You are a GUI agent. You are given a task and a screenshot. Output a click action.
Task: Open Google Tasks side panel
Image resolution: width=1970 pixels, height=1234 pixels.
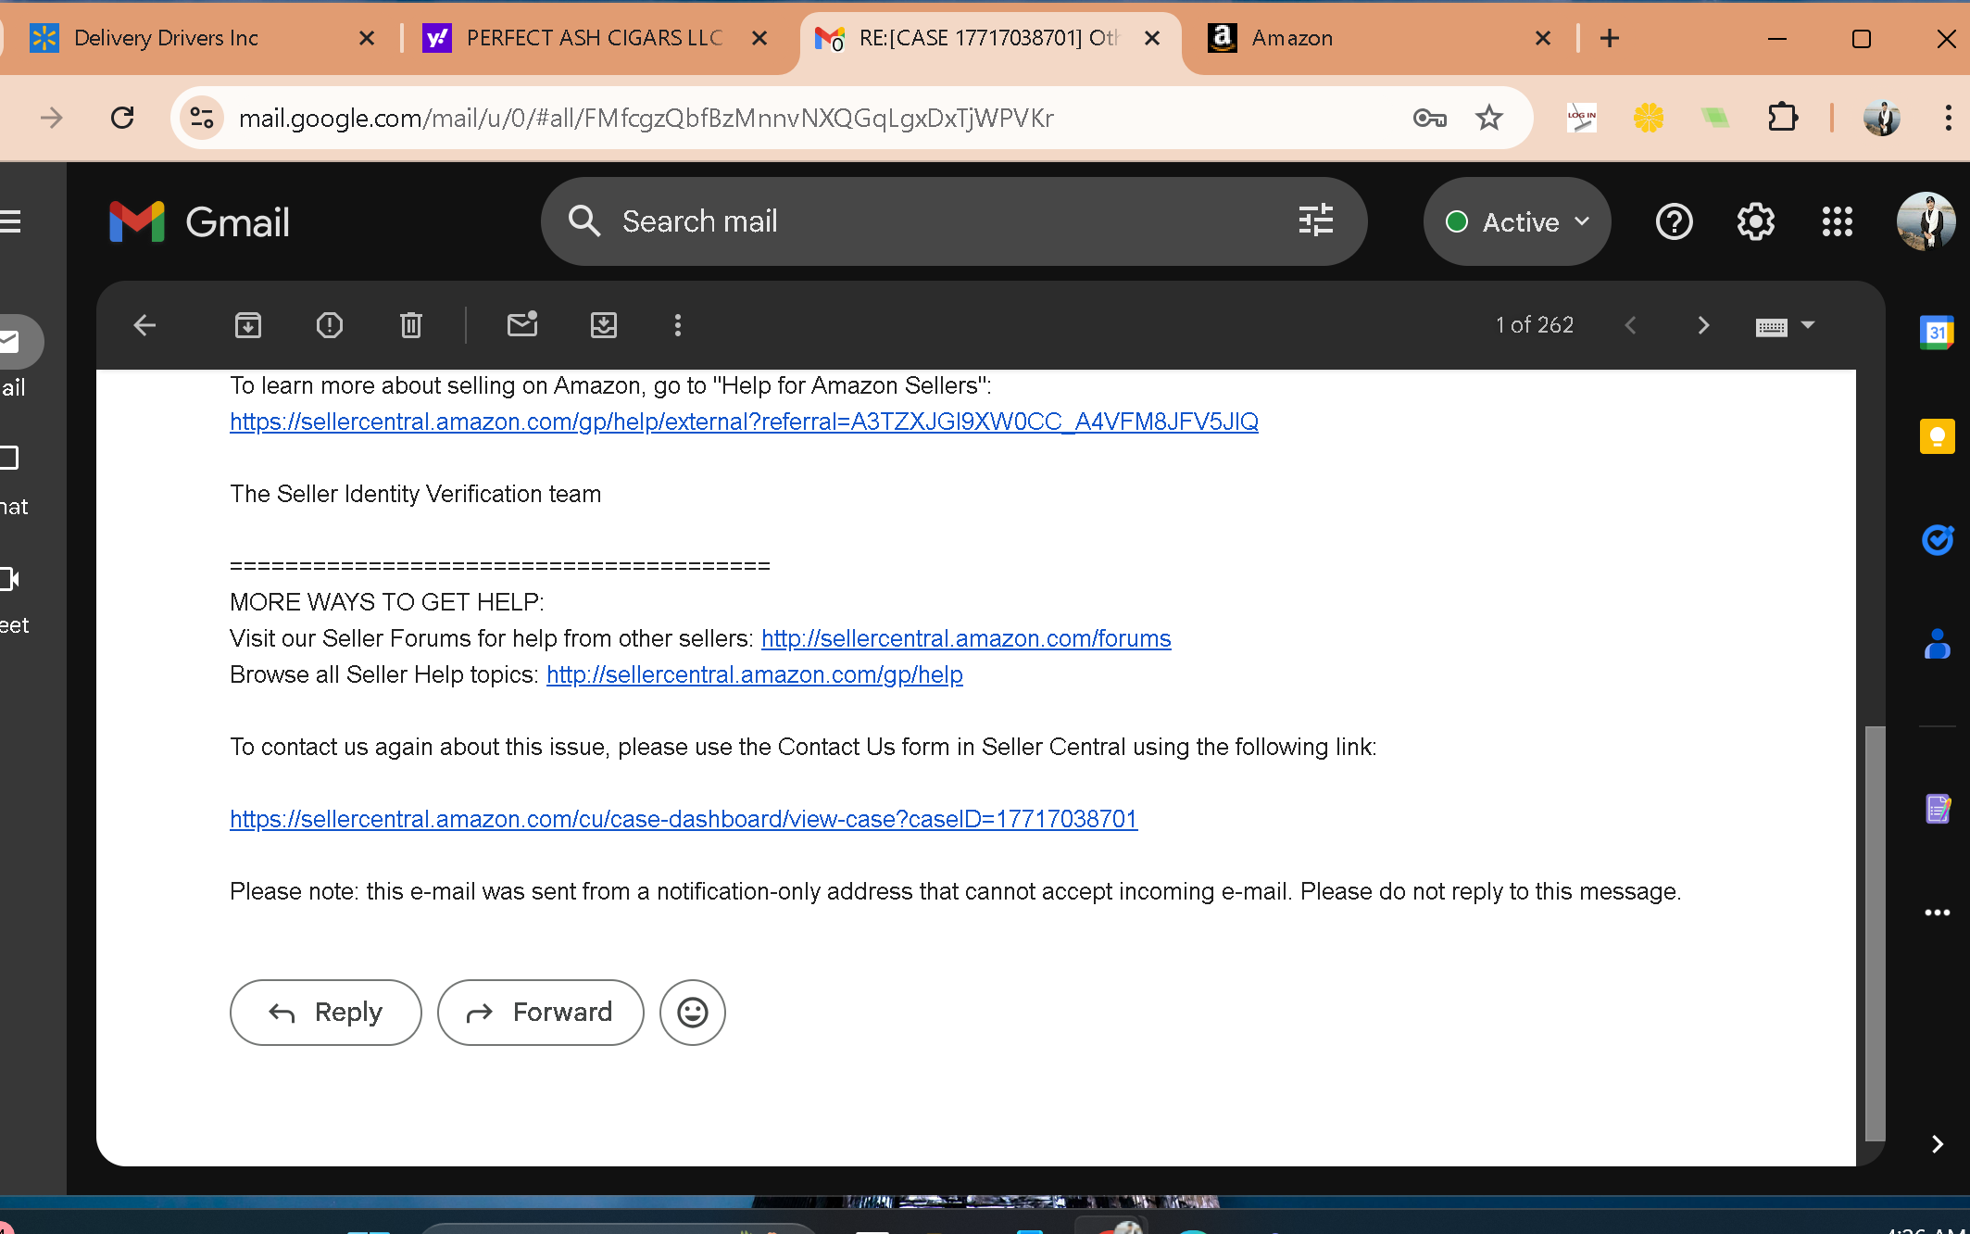pyautogui.click(x=1937, y=539)
